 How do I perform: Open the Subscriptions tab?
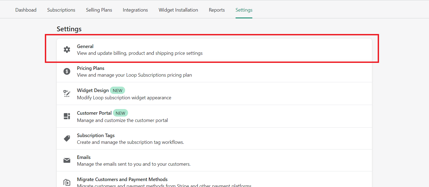coord(61,10)
